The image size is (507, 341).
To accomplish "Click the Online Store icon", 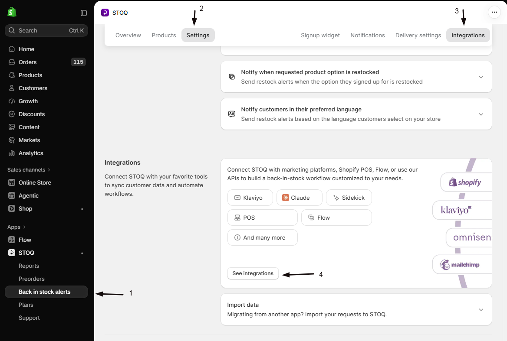I will [12, 182].
